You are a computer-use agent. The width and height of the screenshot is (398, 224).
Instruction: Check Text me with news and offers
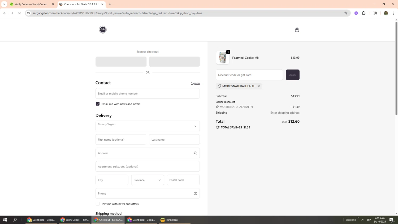(x=98, y=204)
